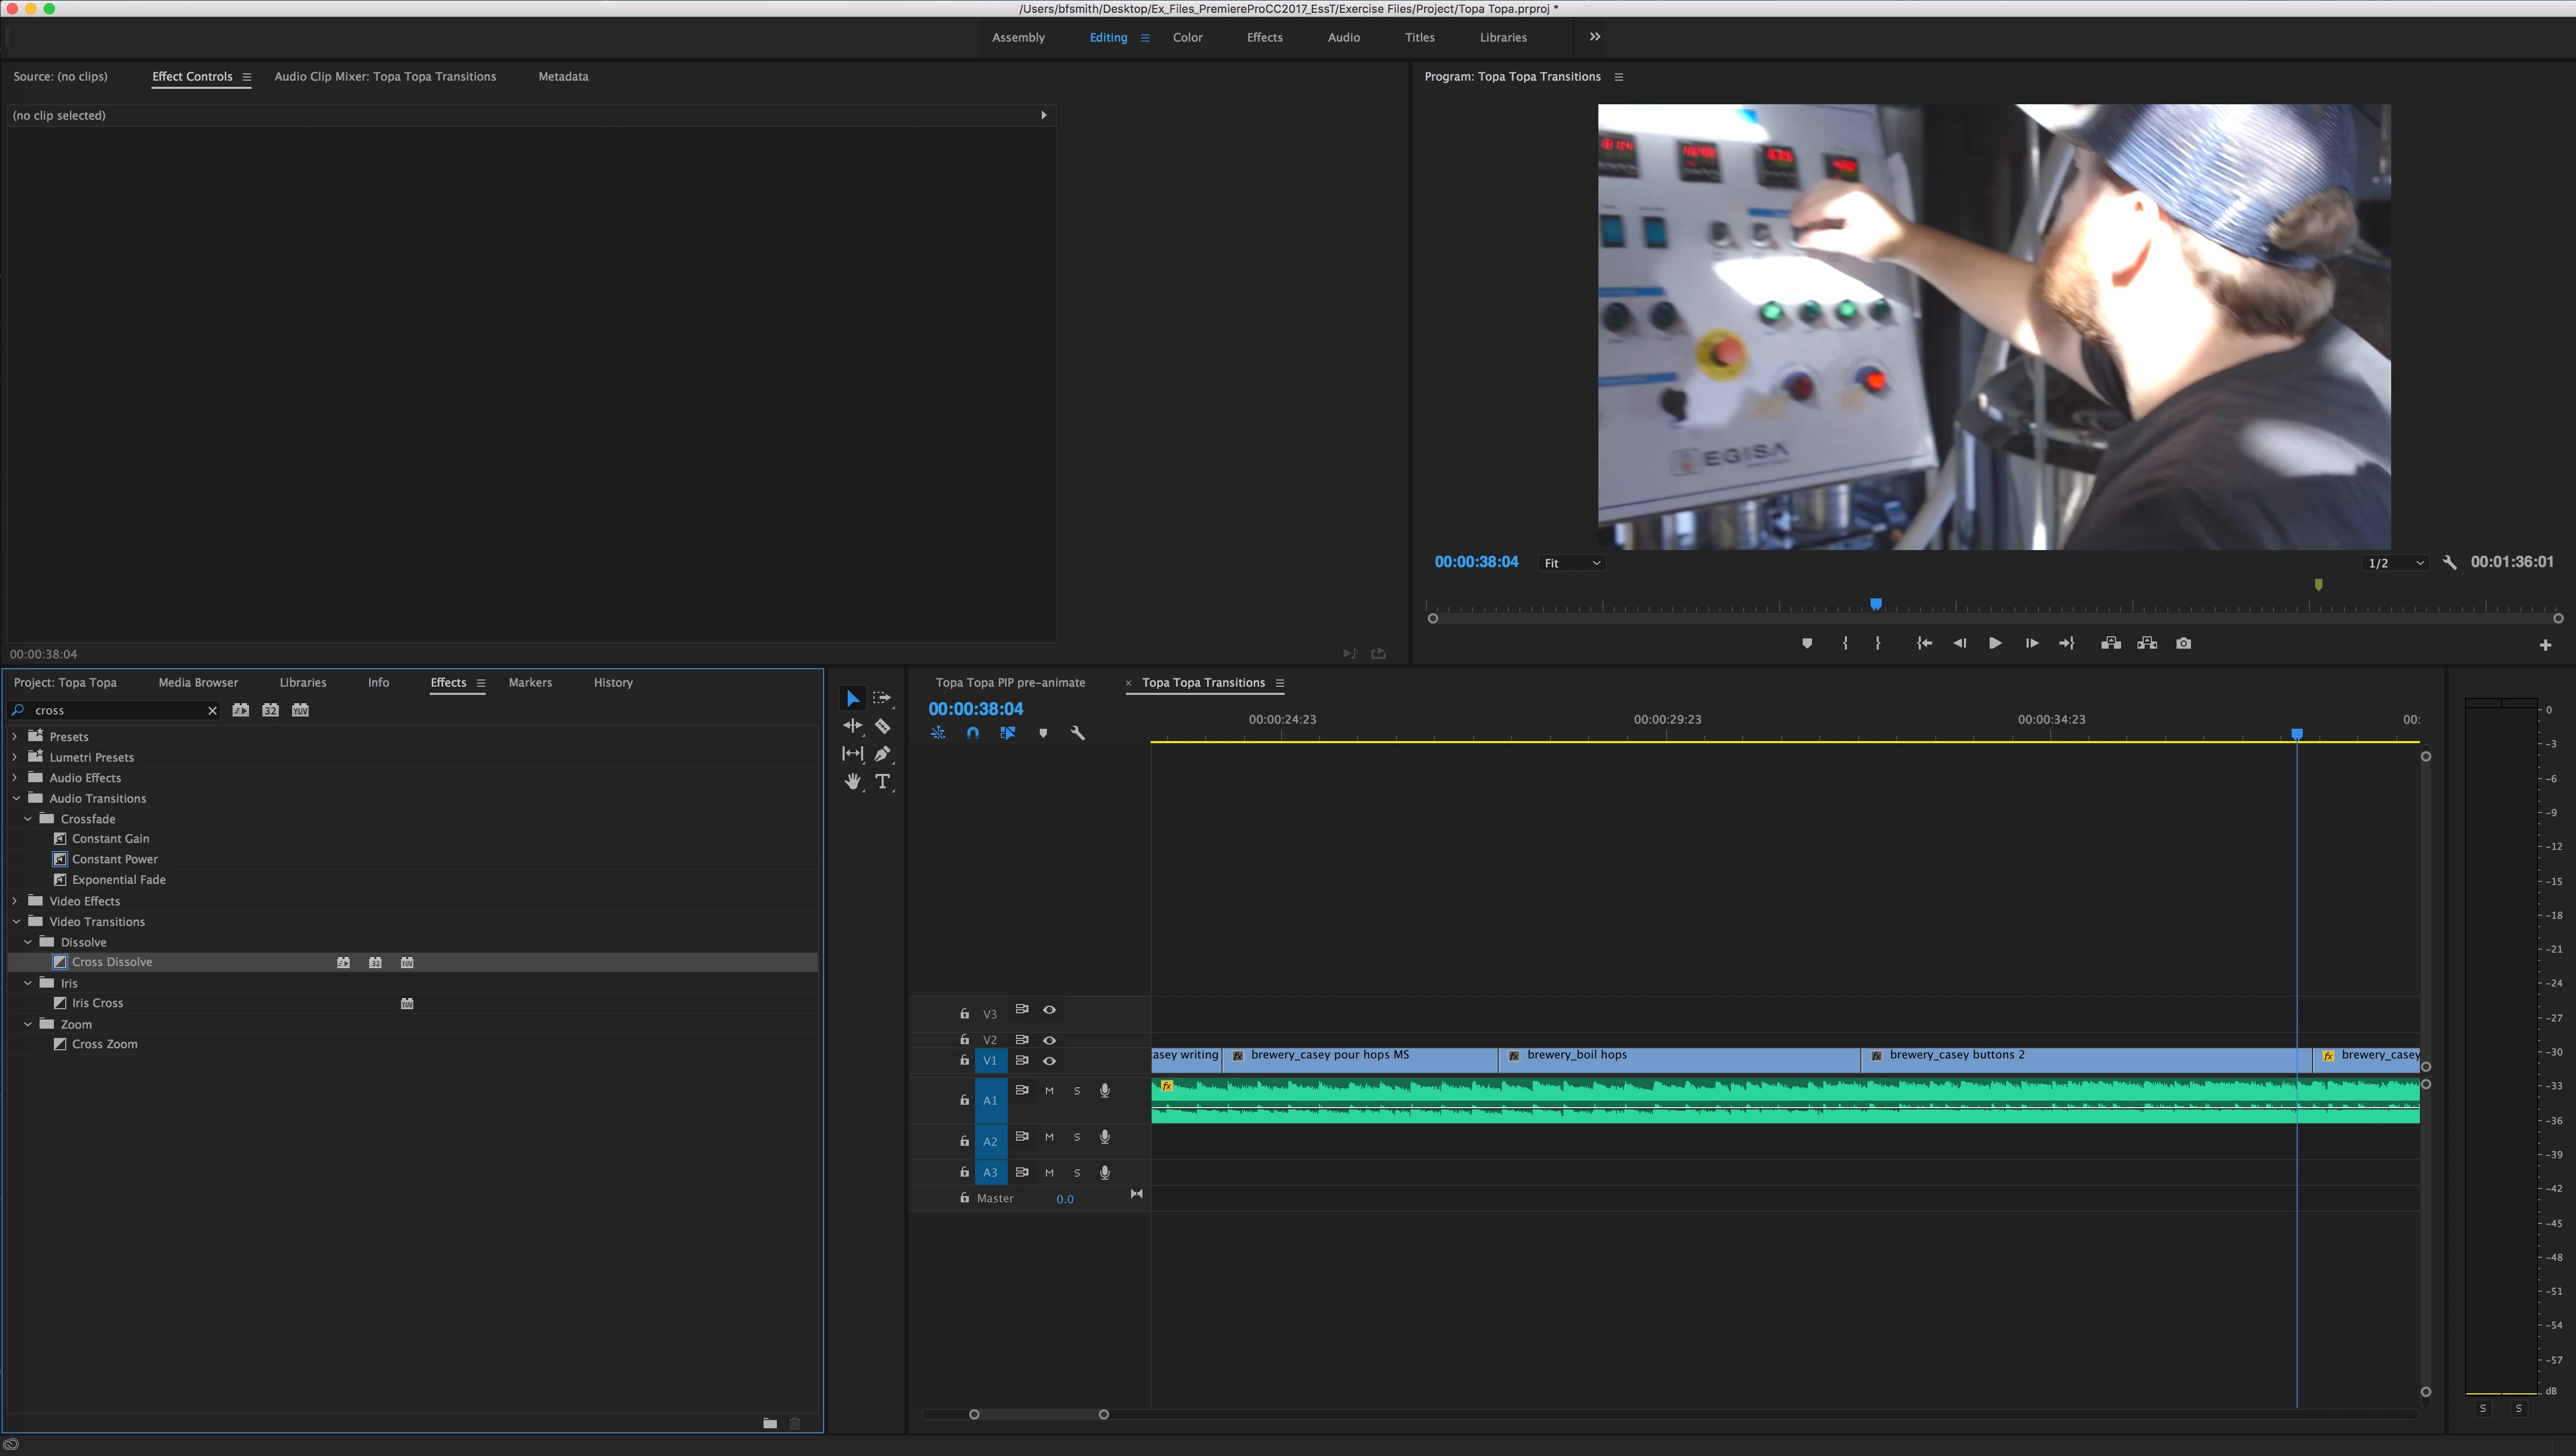Toggle the V1 track eye visibility
Image resolution: width=2576 pixels, height=1456 pixels.
(x=1049, y=1060)
